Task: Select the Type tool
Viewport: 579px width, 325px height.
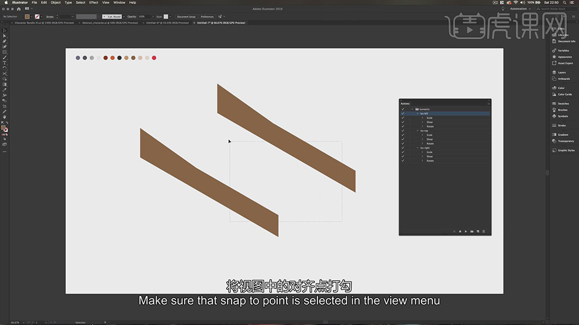Action: [x=5, y=62]
